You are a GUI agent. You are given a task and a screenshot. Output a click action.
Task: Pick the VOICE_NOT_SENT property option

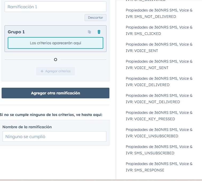tap(159, 65)
